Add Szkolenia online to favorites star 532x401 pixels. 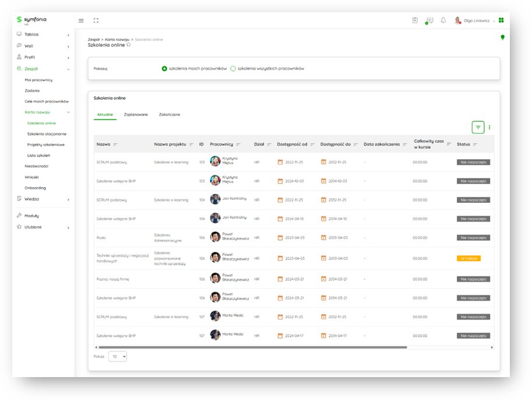[129, 45]
